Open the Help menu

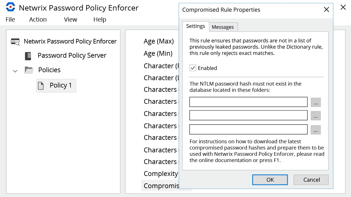[x=100, y=19]
